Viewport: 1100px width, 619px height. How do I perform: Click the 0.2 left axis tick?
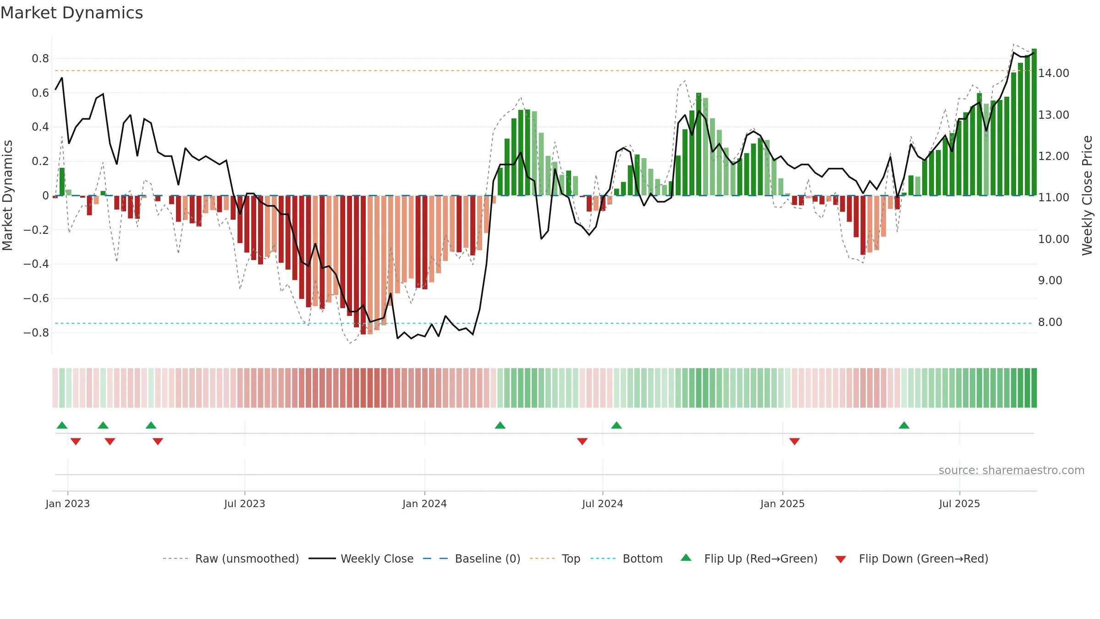click(40, 161)
